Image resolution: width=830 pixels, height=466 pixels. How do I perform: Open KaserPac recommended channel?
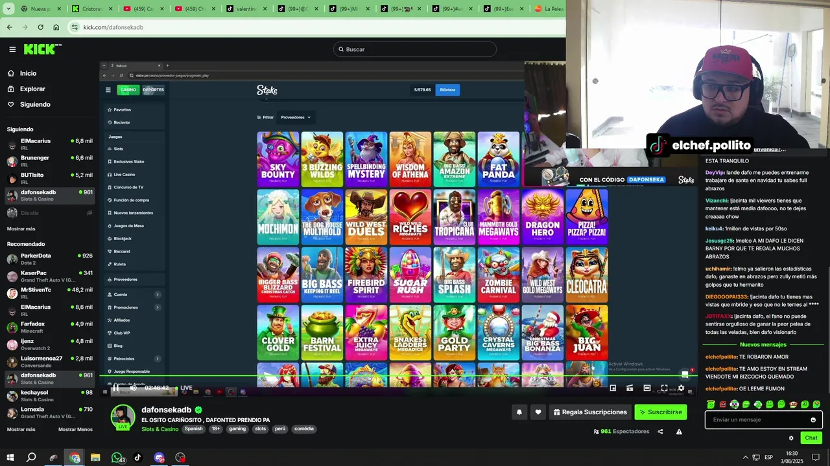coord(49,276)
